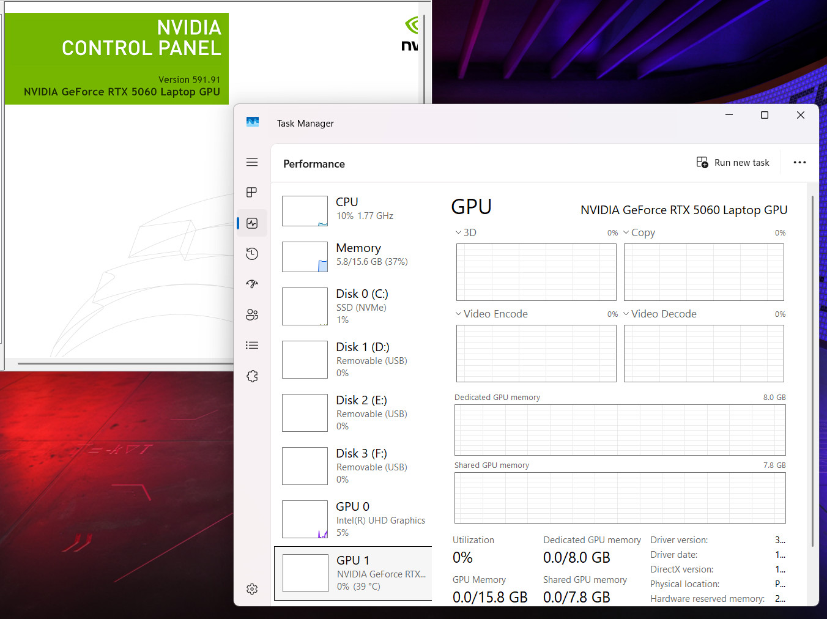Select Disk 0 (C:) entry
Image resolution: width=827 pixels, height=619 pixels.
pyautogui.click(x=354, y=306)
